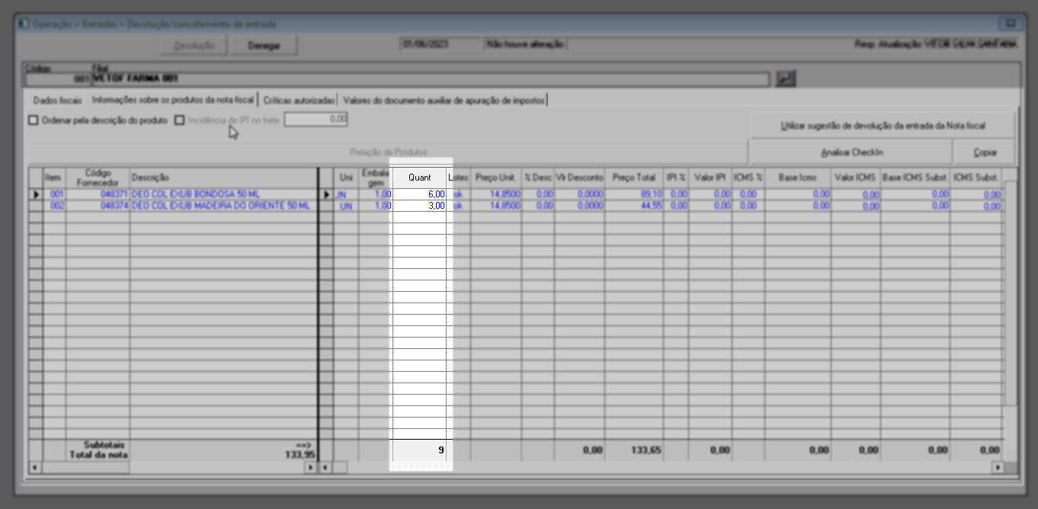Select row DEO COL EXUB MADEIRA DO ORIENTE 50 ML

[x=223, y=206]
